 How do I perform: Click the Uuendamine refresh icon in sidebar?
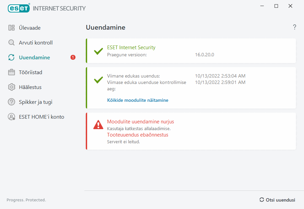pyautogui.click(x=11, y=58)
